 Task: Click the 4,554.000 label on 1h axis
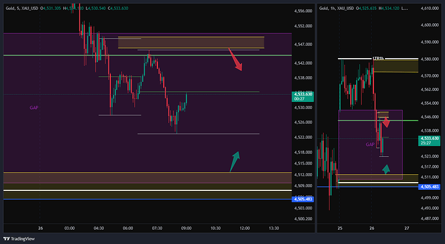coord(430,103)
